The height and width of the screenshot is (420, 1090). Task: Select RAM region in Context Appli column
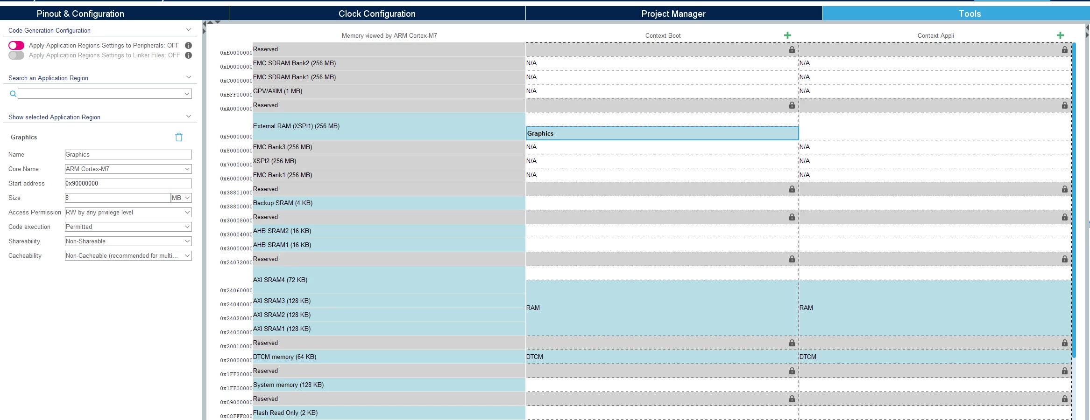[x=935, y=308]
